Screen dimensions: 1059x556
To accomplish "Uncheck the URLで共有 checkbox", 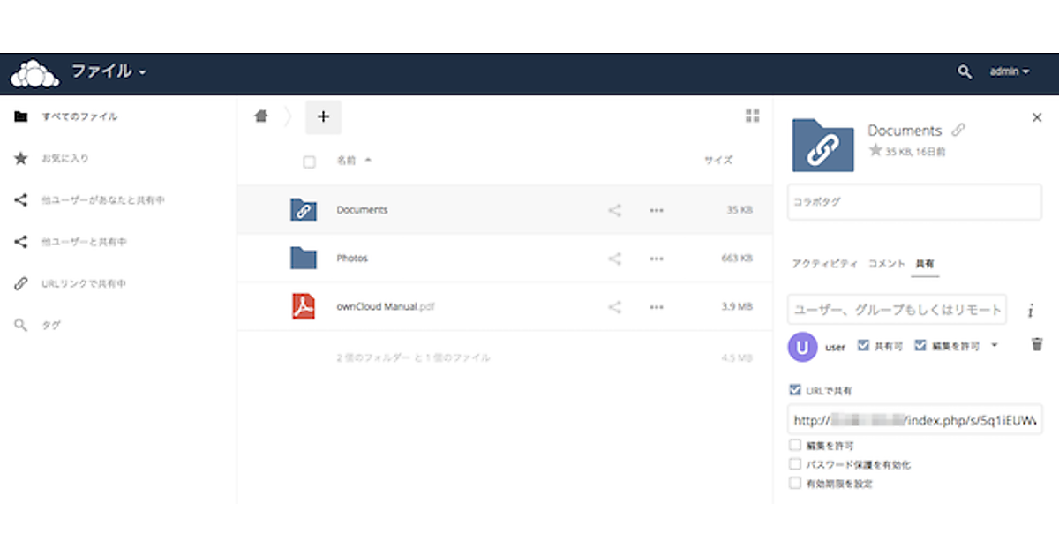I will tap(795, 390).
